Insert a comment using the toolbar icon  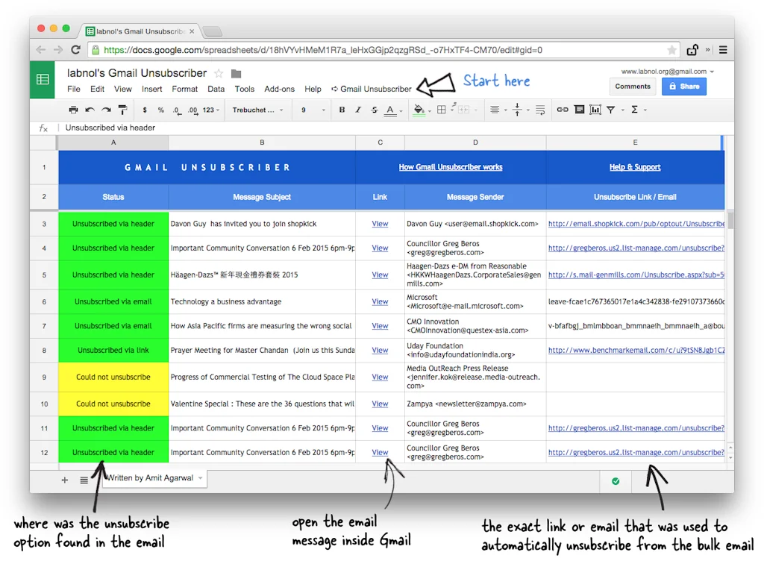pyautogui.click(x=580, y=109)
